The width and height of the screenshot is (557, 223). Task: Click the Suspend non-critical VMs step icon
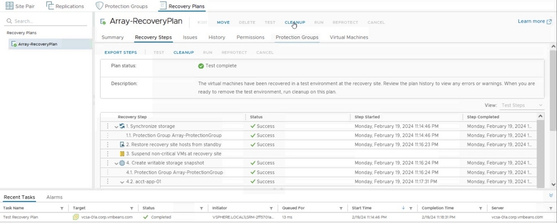(x=123, y=154)
